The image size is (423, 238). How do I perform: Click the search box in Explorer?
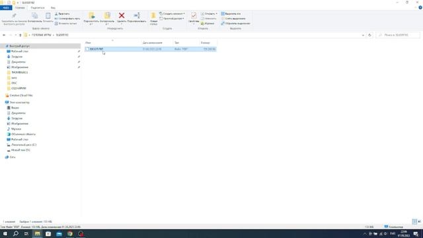(x=398, y=35)
